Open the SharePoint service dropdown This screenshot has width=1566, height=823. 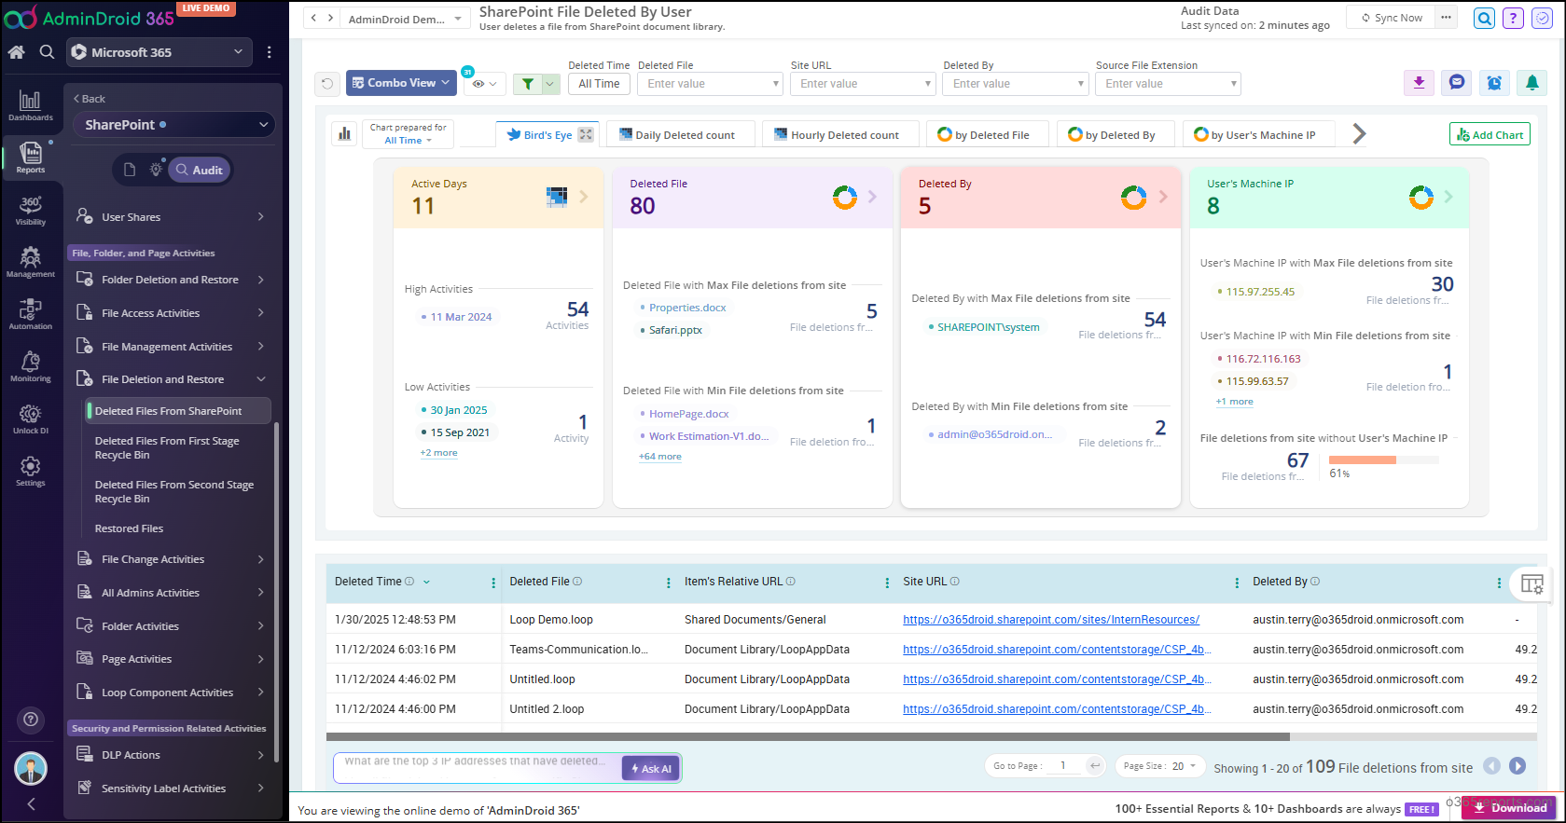[x=174, y=125]
